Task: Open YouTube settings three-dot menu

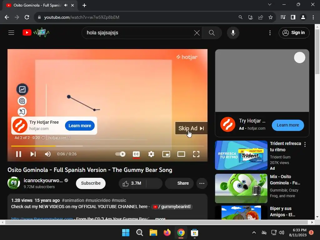Action: 270,32
